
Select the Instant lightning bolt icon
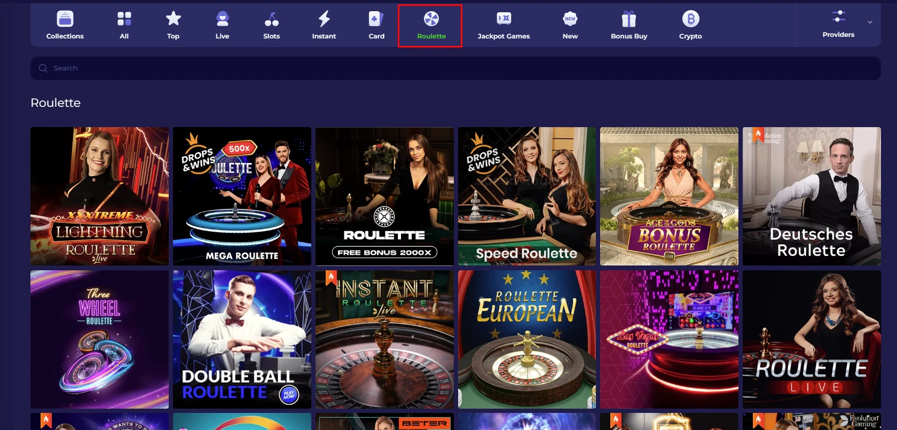click(x=324, y=19)
